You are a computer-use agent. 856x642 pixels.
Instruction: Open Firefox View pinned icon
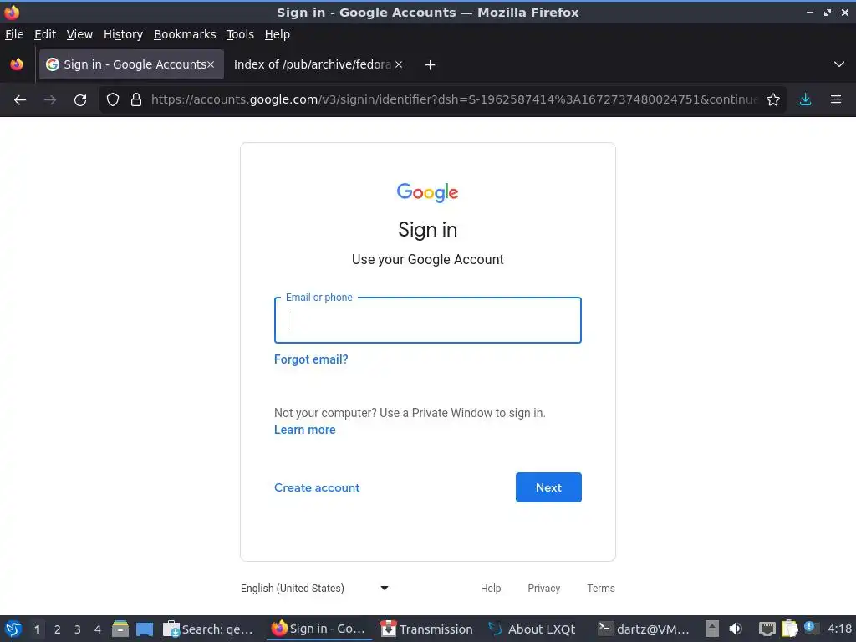pos(17,64)
